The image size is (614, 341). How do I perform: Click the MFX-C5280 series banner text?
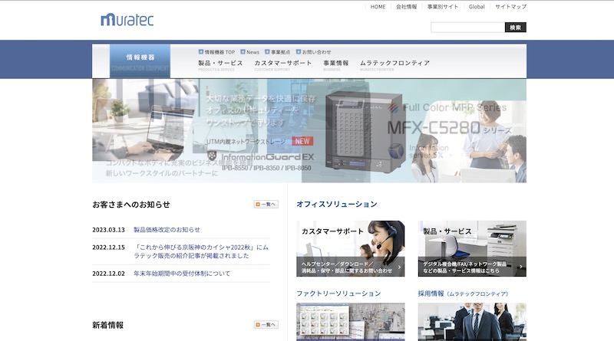point(449,128)
